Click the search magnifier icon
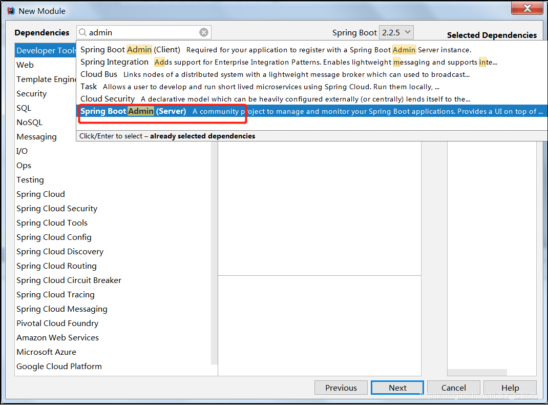Screen dimensions: 548x405 tap(82, 32)
